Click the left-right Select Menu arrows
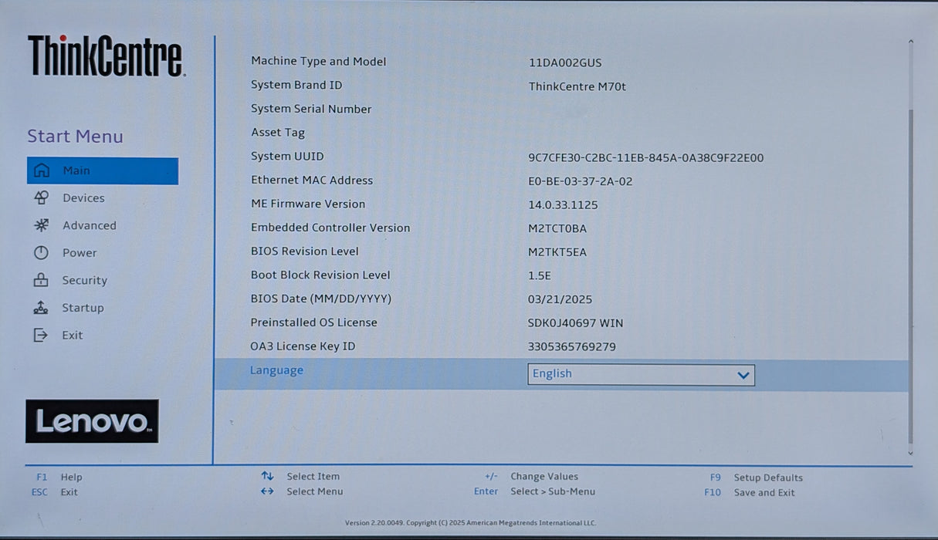 point(267,491)
